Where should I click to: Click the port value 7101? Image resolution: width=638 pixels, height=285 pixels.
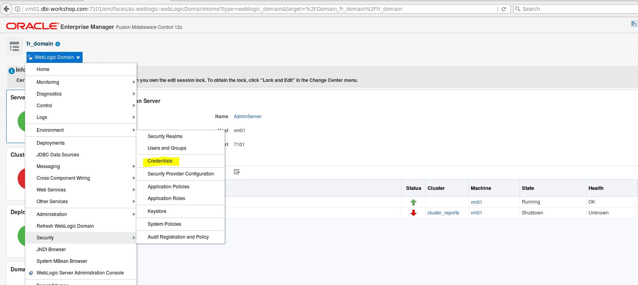pos(239,145)
